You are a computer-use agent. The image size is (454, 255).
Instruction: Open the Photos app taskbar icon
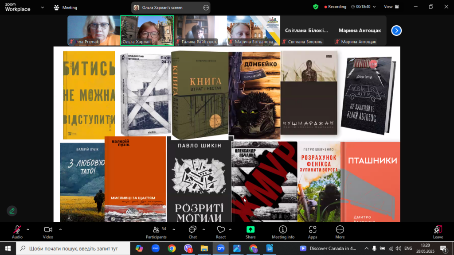[x=237, y=248]
